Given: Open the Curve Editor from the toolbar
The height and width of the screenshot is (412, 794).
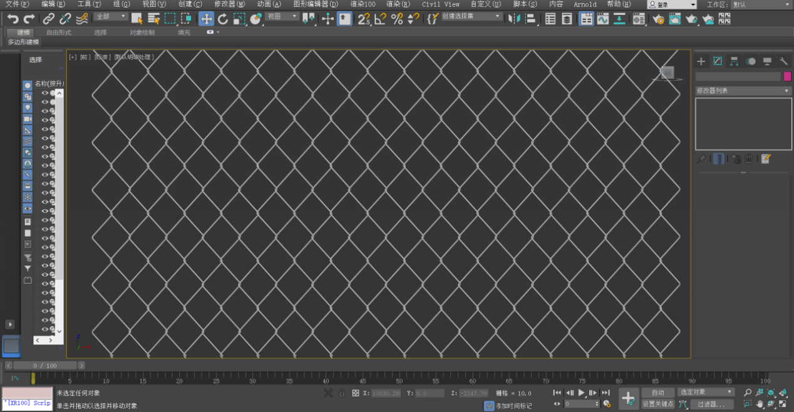Looking at the screenshot, I should click(x=602, y=19).
